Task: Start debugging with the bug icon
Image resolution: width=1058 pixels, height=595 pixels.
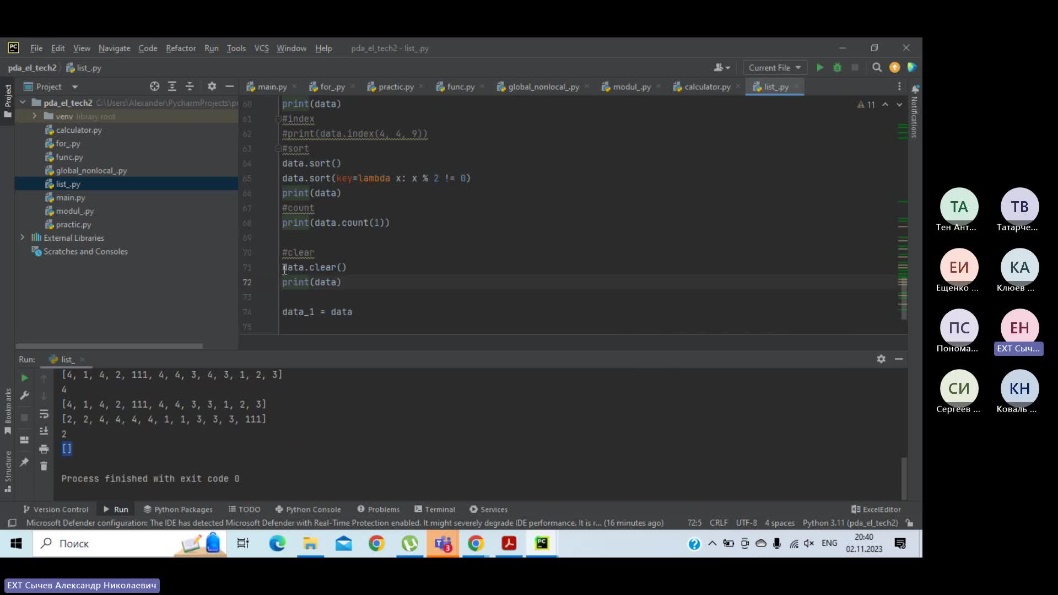Action: point(837,68)
